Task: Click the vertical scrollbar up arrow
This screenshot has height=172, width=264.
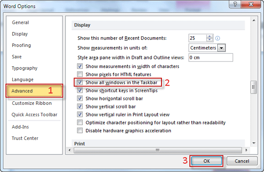Action: pos(254,20)
